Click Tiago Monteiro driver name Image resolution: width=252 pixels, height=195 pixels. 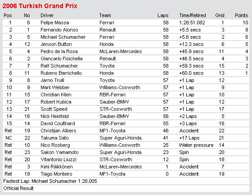point(56,174)
